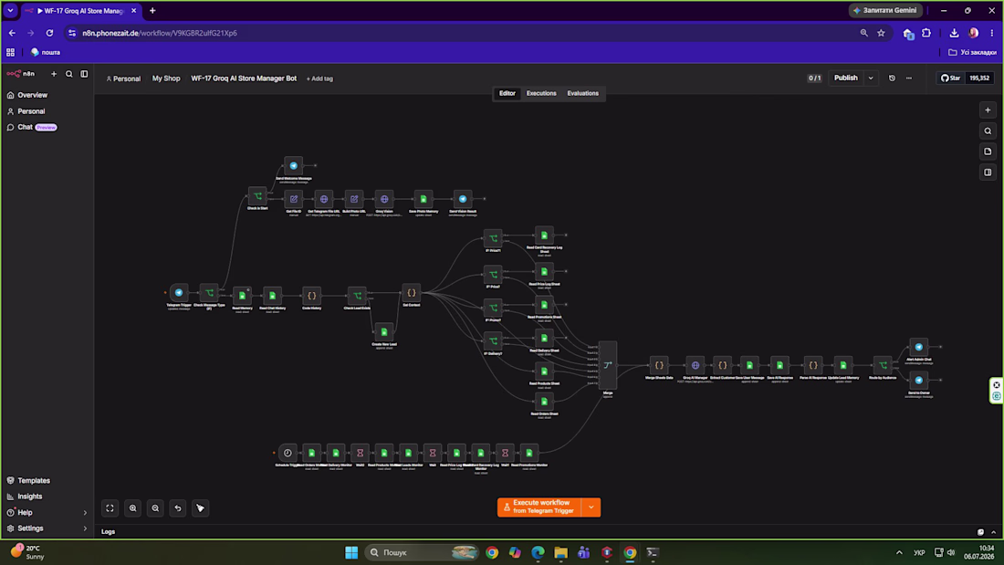Select the Groq Vision HTTP node
1004x565 pixels.
[384, 199]
